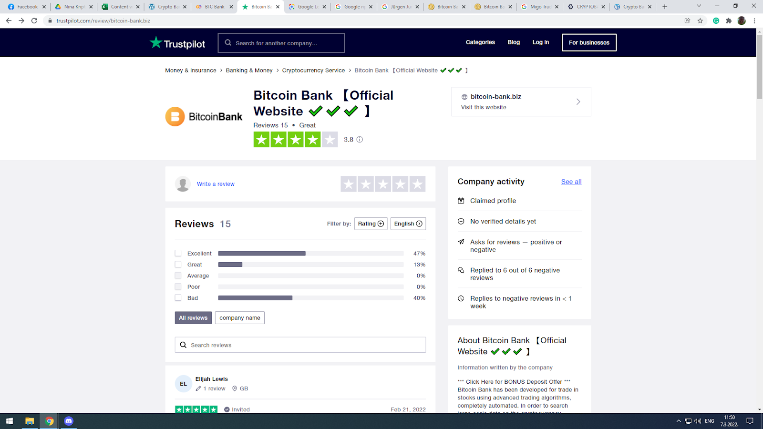Viewport: 763px width, 429px height.
Task: Reload the page with the refresh icon
Action: 34,20
